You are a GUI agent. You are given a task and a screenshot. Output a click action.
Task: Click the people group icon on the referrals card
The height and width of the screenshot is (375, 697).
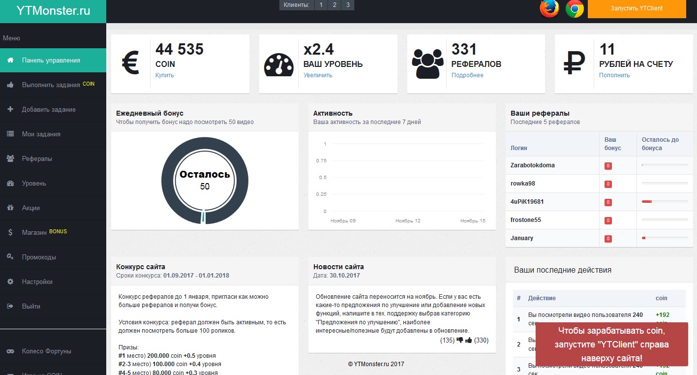427,64
